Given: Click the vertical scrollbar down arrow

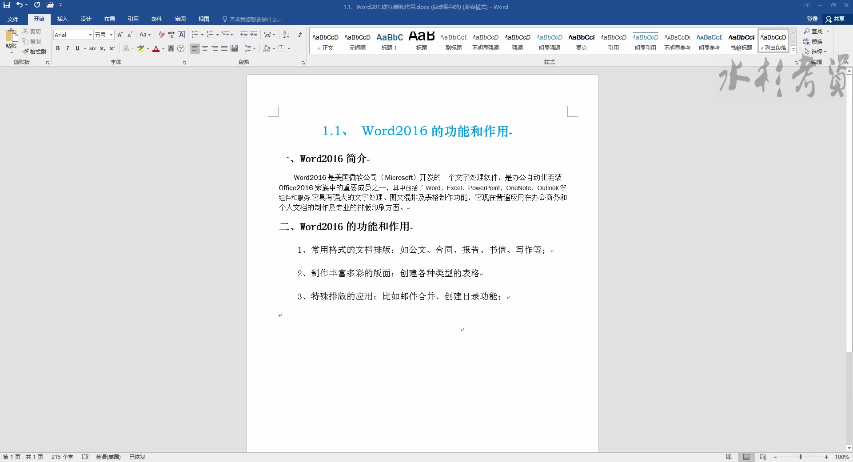Looking at the screenshot, I should coord(849,448).
